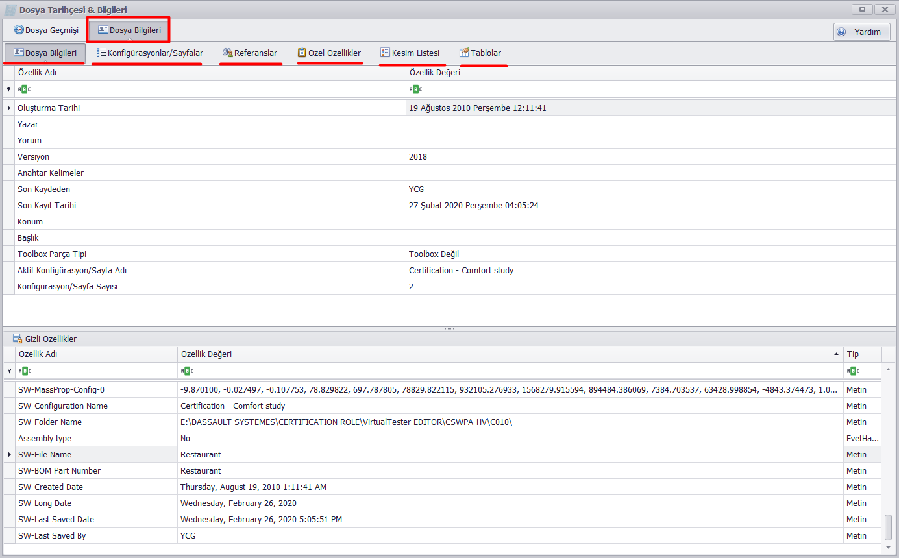Viewport: 899px width, 558px height.
Task: Click lower Özellik Adı filter field
Action: (x=96, y=371)
